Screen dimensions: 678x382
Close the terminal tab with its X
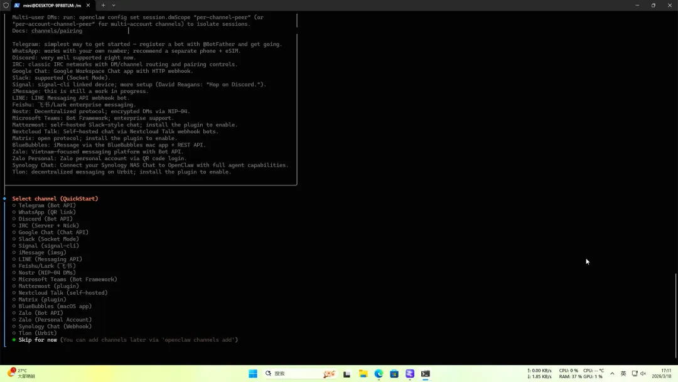[89, 5]
